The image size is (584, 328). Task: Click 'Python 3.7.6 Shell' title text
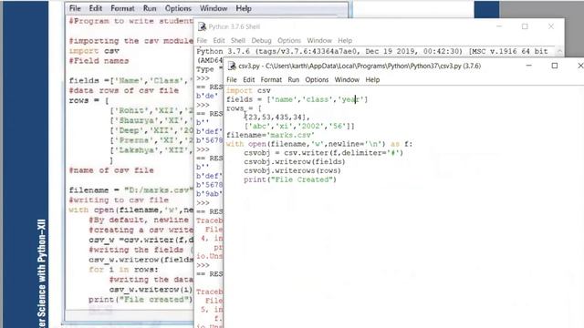click(235, 26)
